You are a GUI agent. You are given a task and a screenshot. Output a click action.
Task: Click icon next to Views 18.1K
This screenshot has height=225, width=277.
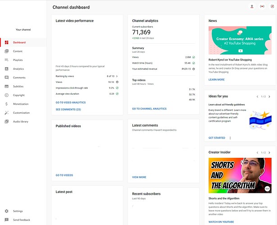pyautogui.click(x=117, y=82)
